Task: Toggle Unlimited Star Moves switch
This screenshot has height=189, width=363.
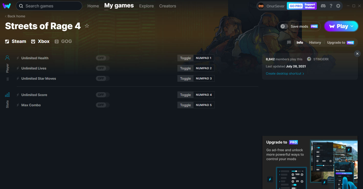Action: [x=103, y=78]
